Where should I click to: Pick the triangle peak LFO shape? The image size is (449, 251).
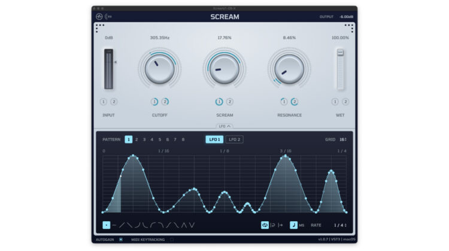coord(184,225)
